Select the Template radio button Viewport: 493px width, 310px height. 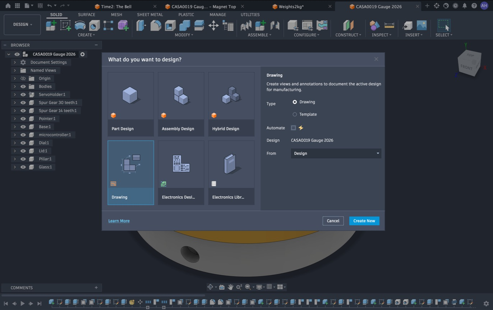295,114
